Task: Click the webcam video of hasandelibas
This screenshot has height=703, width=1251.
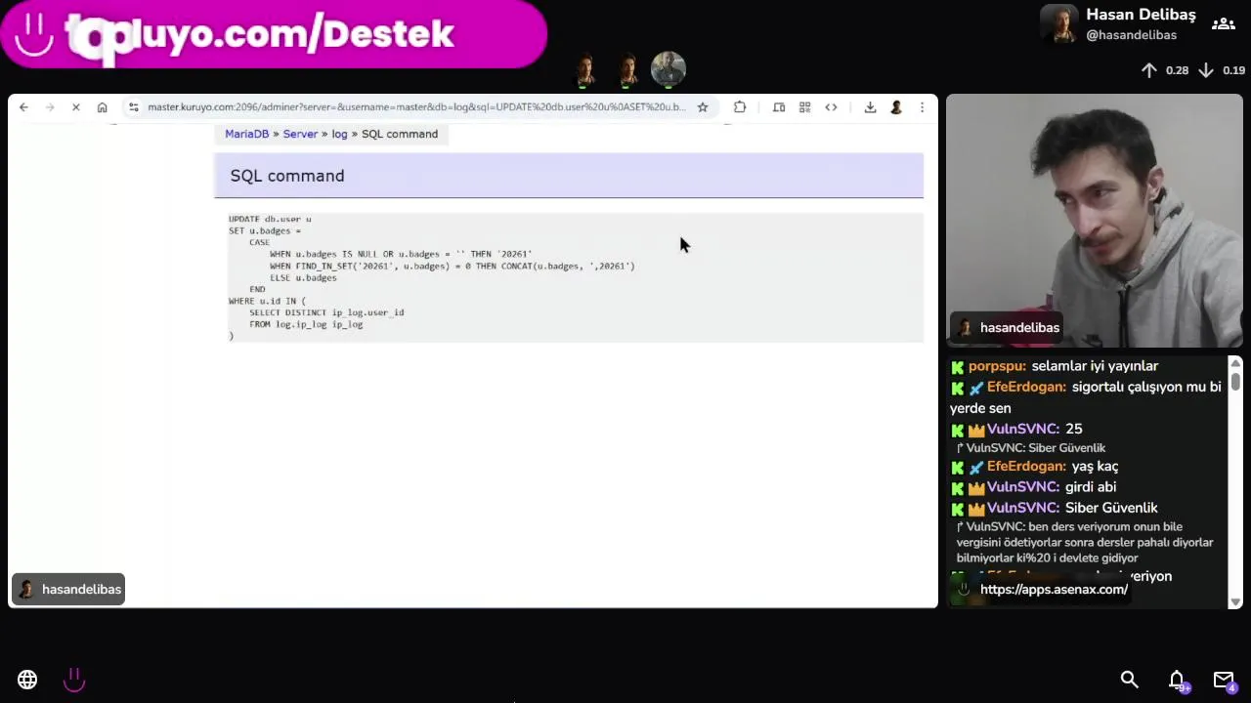Action: pos(1094,221)
